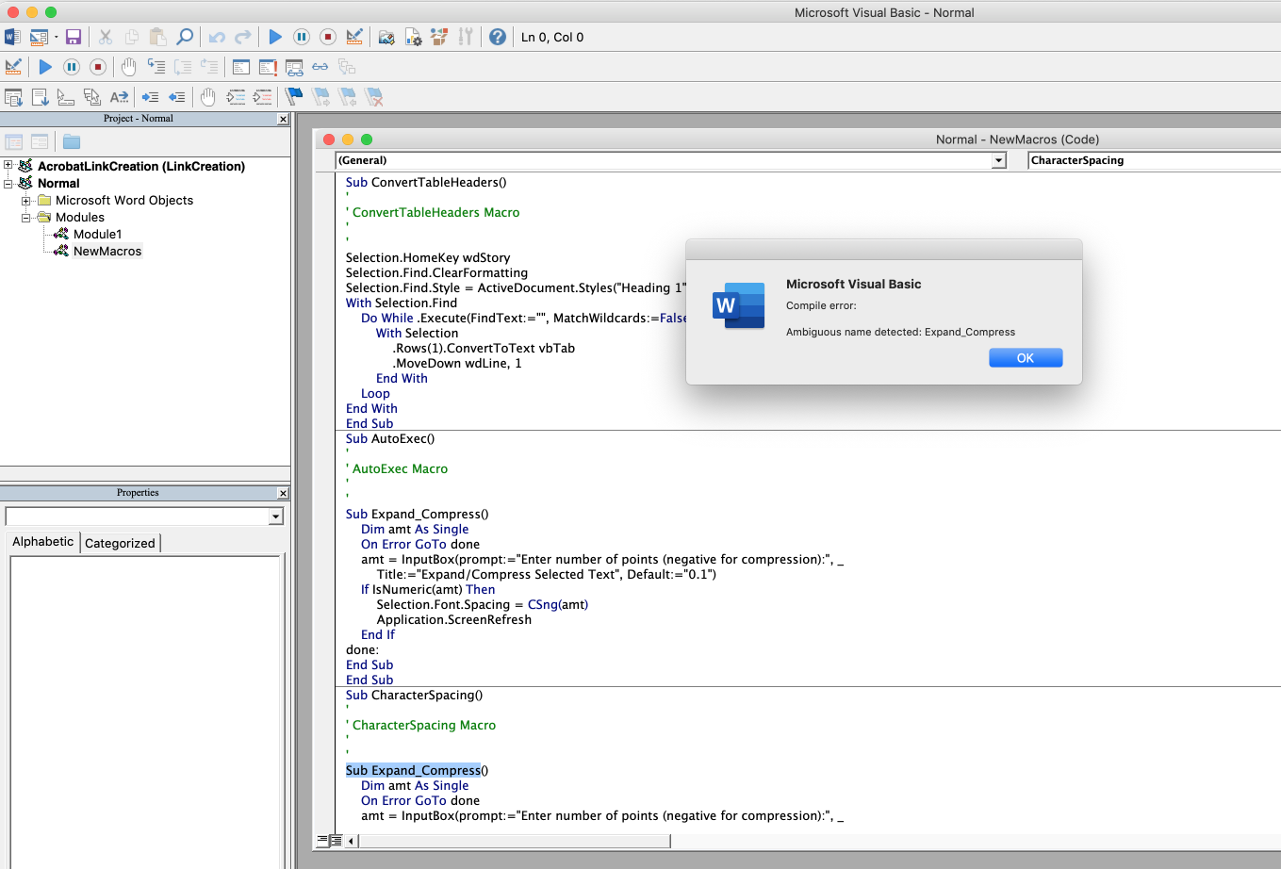The width and height of the screenshot is (1281, 869).
Task: Switch to the Categorized tab
Action: click(120, 543)
